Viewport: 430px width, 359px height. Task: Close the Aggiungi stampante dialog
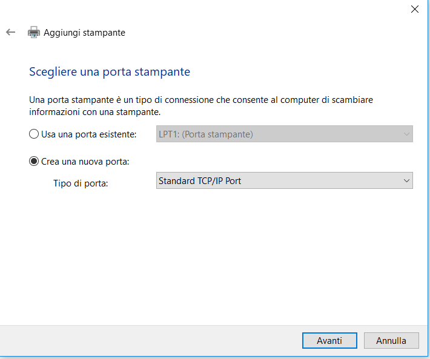415,9
